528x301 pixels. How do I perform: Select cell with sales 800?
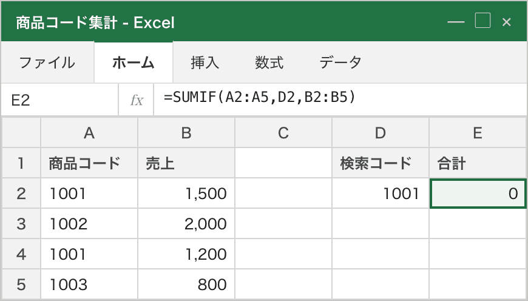point(186,284)
